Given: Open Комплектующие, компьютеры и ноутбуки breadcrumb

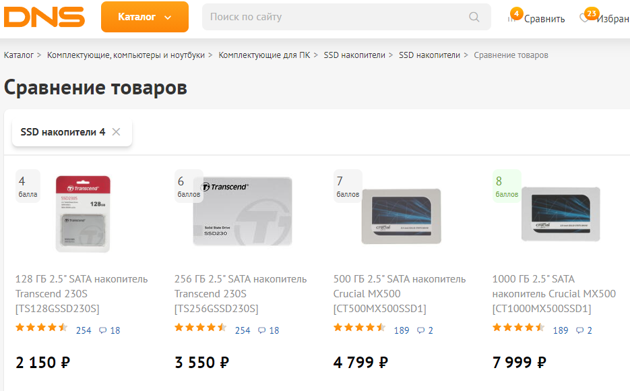Looking at the screenshot, I should coord(125,55).
